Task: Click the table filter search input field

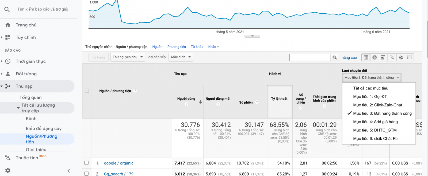Action: click(x=310, y=57)
